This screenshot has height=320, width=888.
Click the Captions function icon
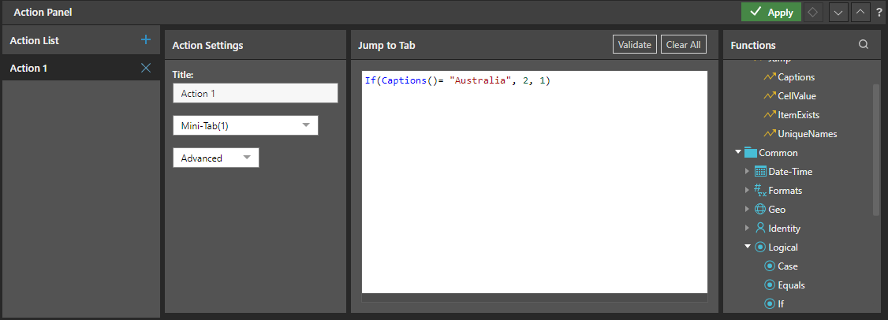tap(769, 76)
